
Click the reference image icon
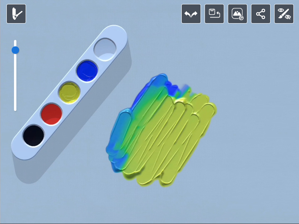tap(238, 14)
